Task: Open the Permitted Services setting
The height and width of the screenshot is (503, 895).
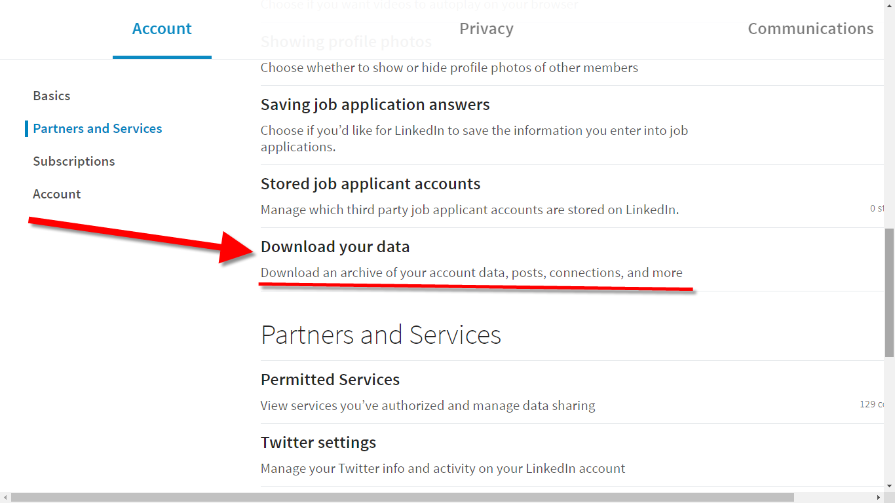Action: (x=330, y=380)
